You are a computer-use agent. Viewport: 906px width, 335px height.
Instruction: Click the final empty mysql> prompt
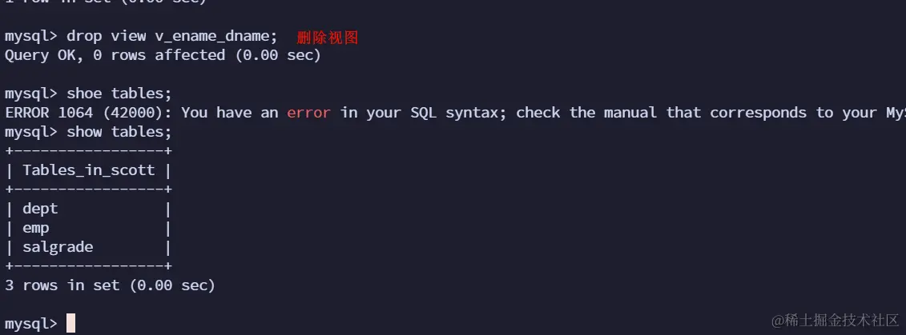point(30,323)
